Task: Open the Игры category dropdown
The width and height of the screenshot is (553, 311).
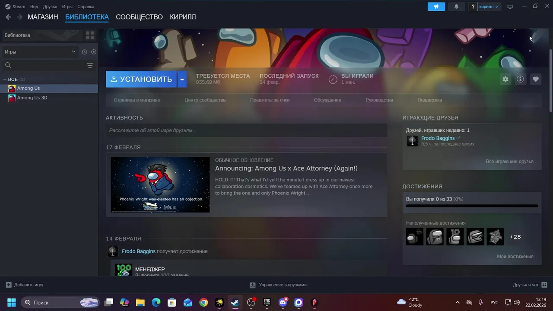Action: (40, 52)
